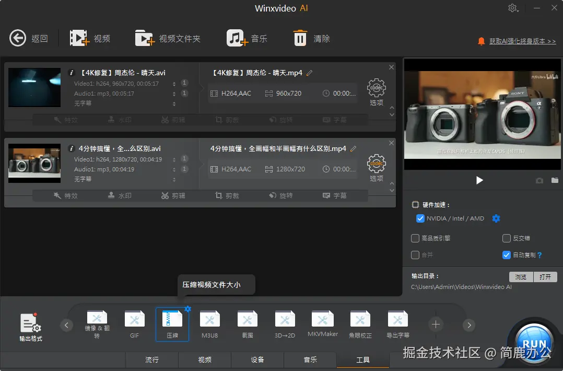Image resolution: width=563 pixels, height=371 pixels.
Task: Select the 3D→2D tool
Action: point(285,324)
